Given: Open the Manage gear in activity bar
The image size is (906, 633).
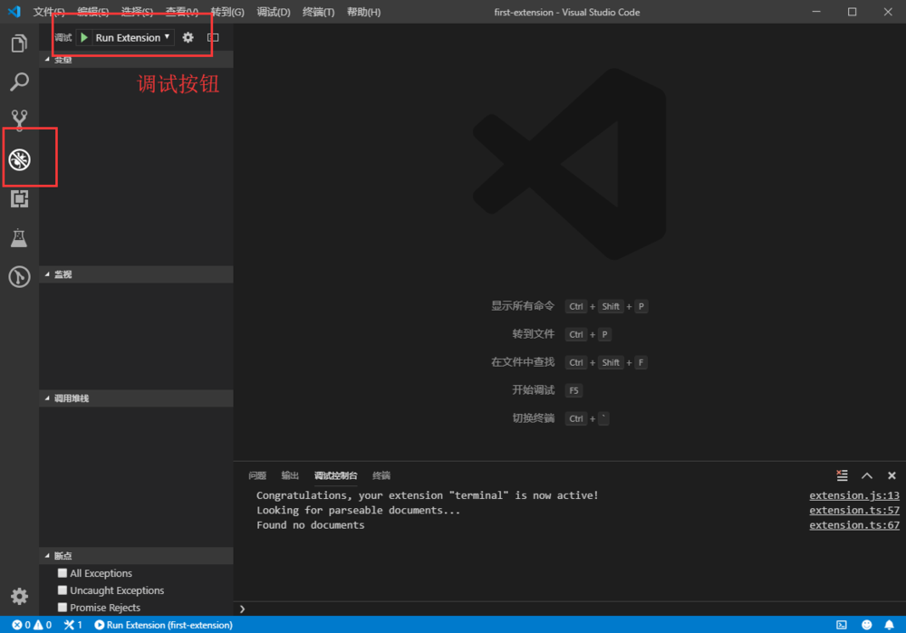Looking at the screenshot, I should pos(19,596).
